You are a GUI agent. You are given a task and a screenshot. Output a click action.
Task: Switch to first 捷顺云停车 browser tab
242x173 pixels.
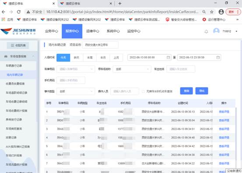tap(29, 4)
